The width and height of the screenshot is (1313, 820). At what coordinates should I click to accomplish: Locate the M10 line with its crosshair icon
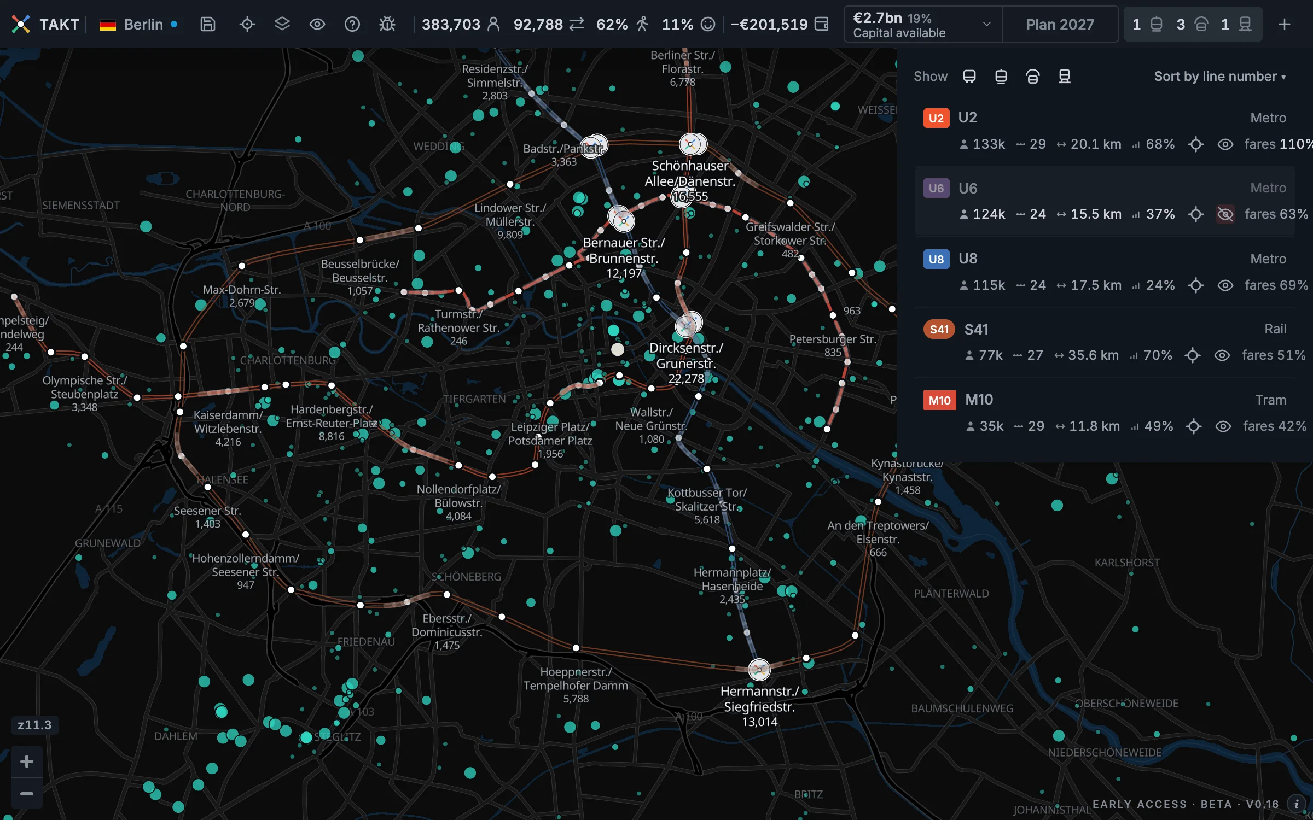(1194, 426)
